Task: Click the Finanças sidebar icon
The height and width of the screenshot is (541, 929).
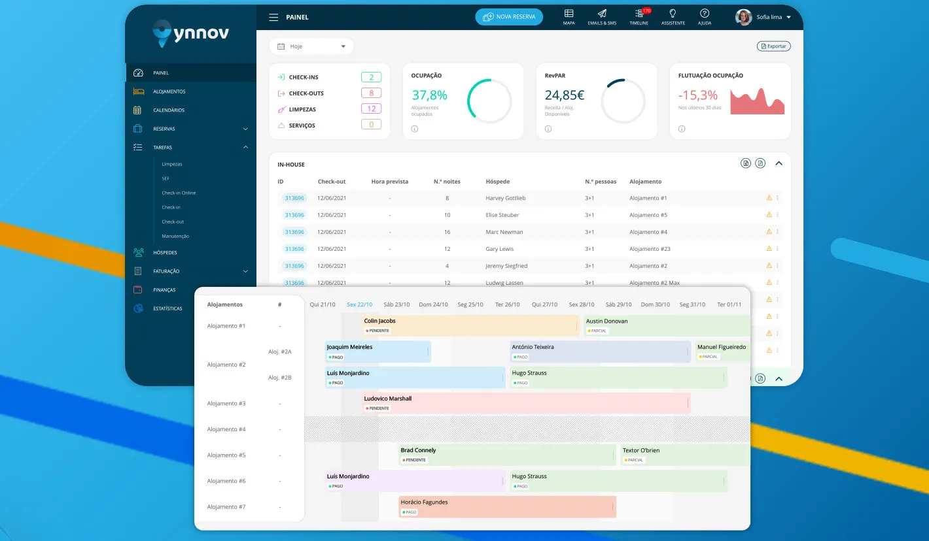Action: pyautogui.click(x=138, y=289)
